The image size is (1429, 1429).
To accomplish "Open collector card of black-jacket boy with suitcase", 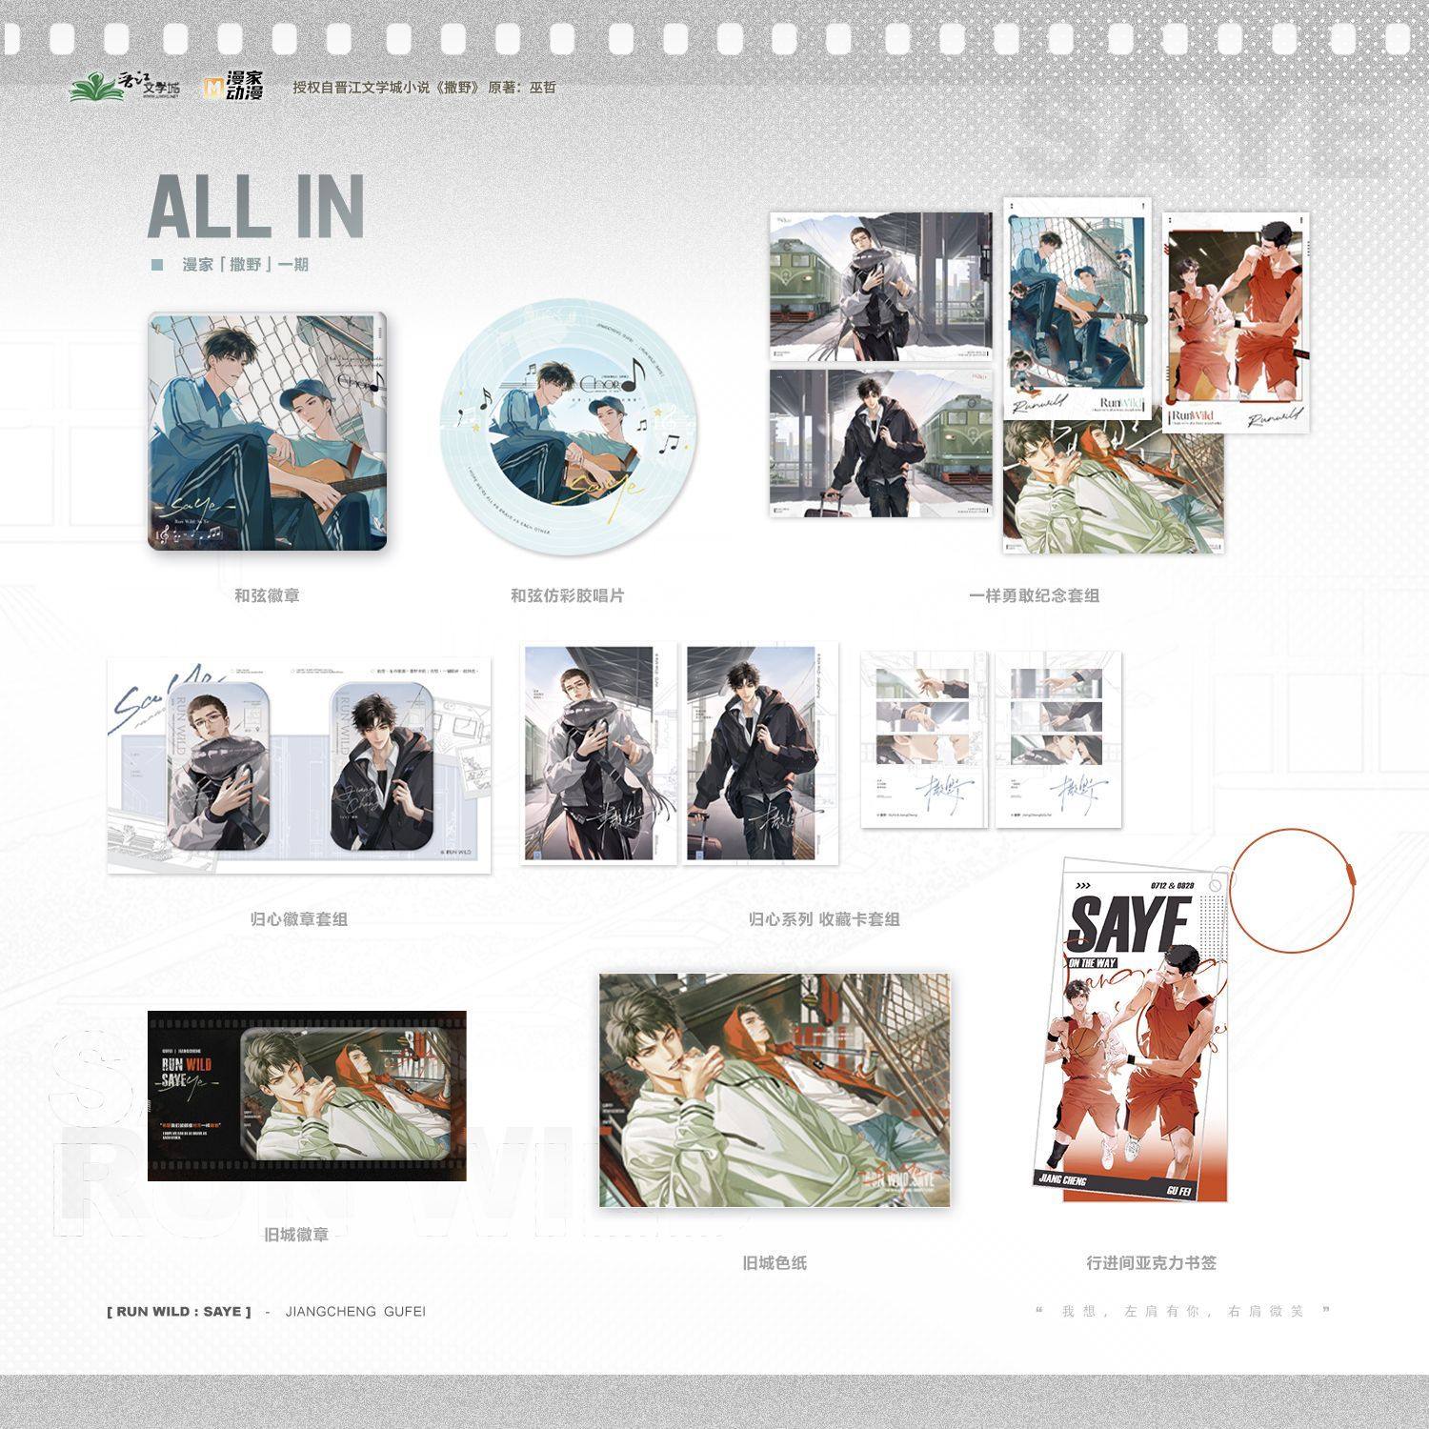I will click(x=759, y=754).
